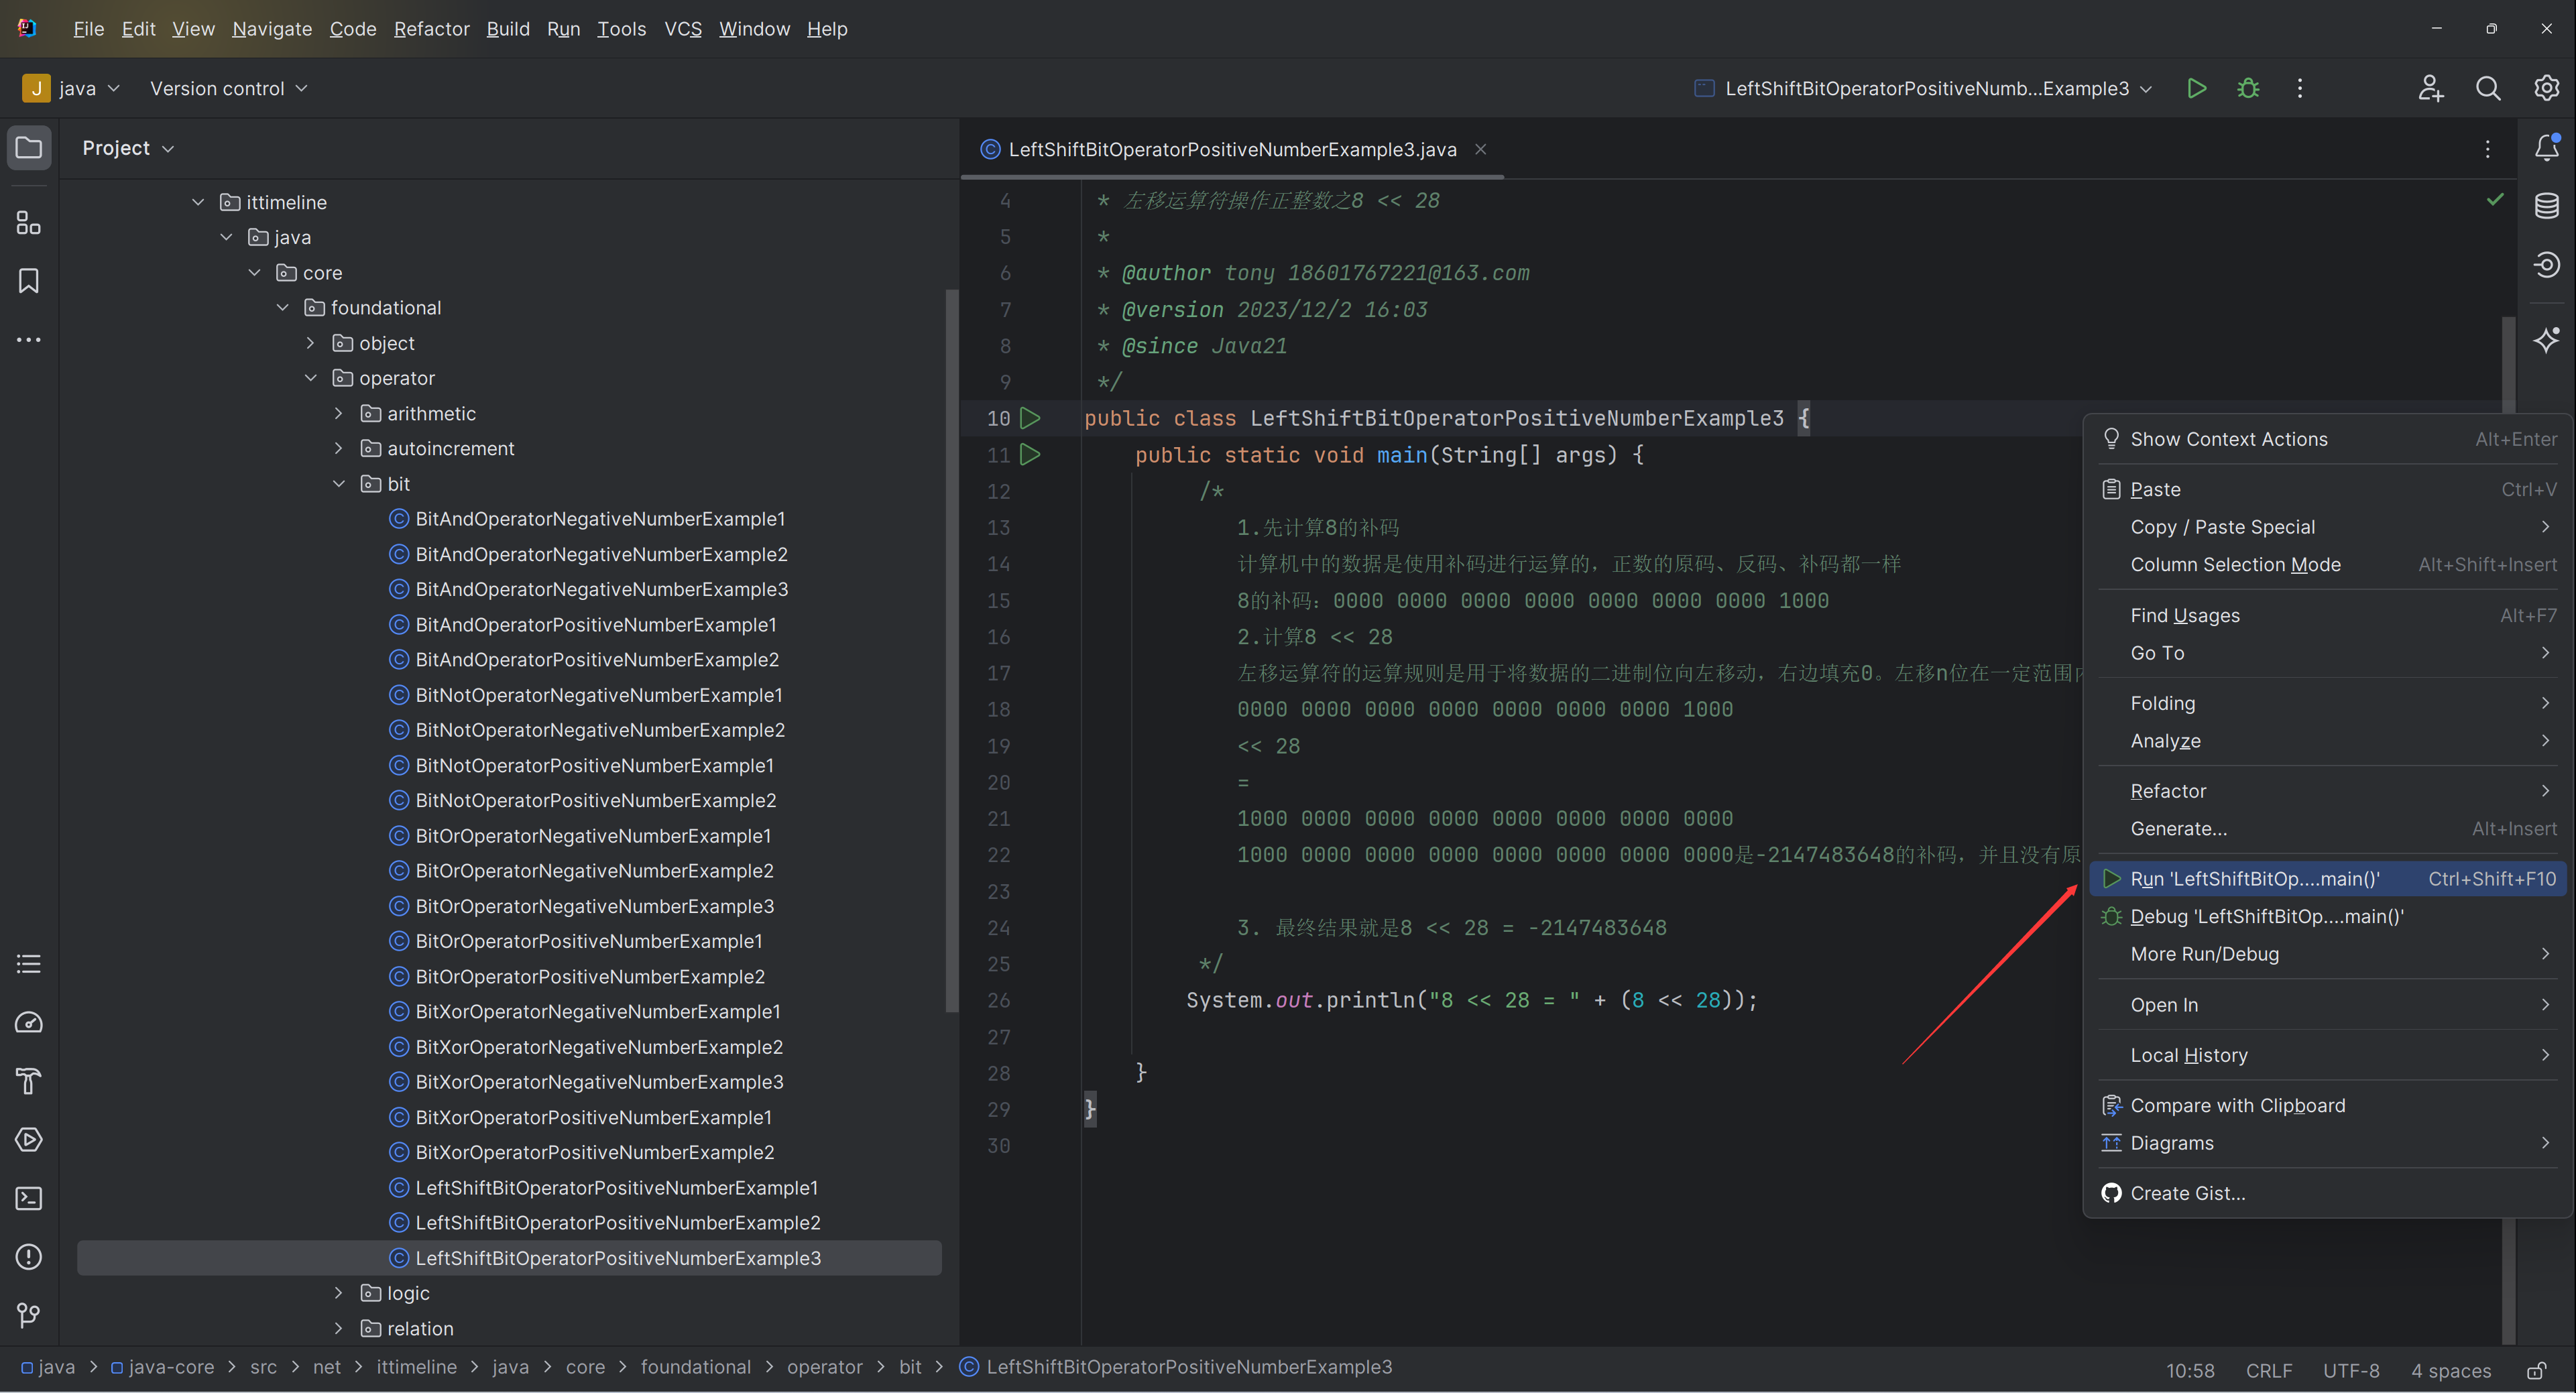Click the green Run button in top toolbar
This screenshot has height=1393, width=2576.
tap(2197, 88)
